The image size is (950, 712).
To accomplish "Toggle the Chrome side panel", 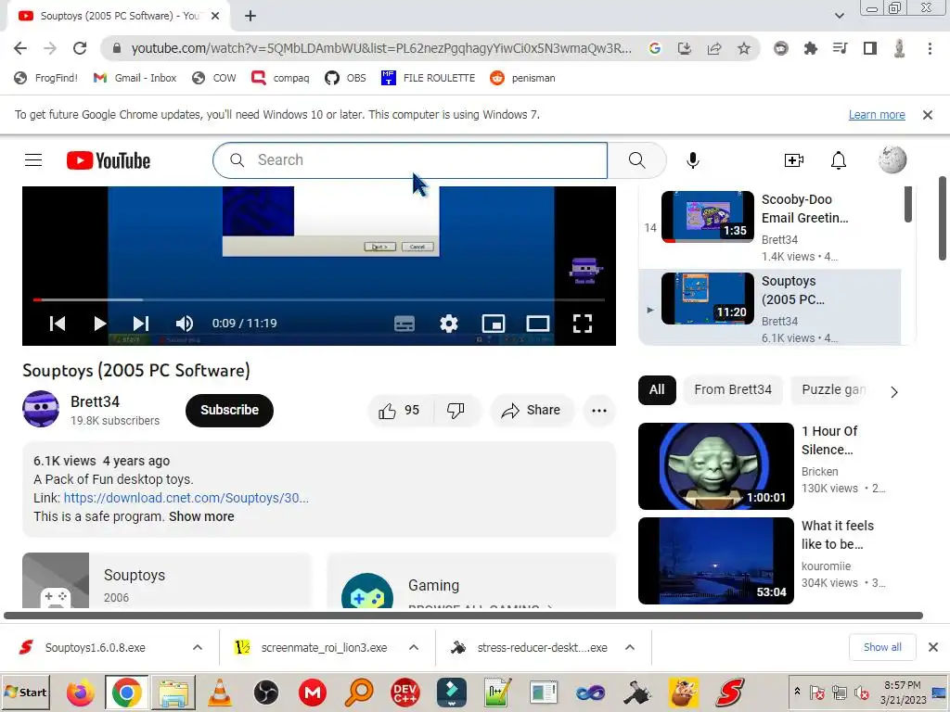I will (x=870, y=48).
